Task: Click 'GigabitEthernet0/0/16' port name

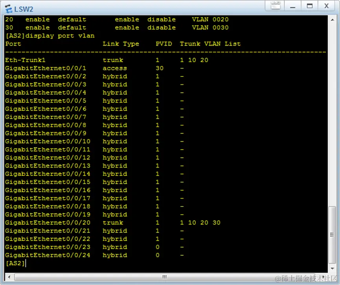Action: tap(48, 190)
